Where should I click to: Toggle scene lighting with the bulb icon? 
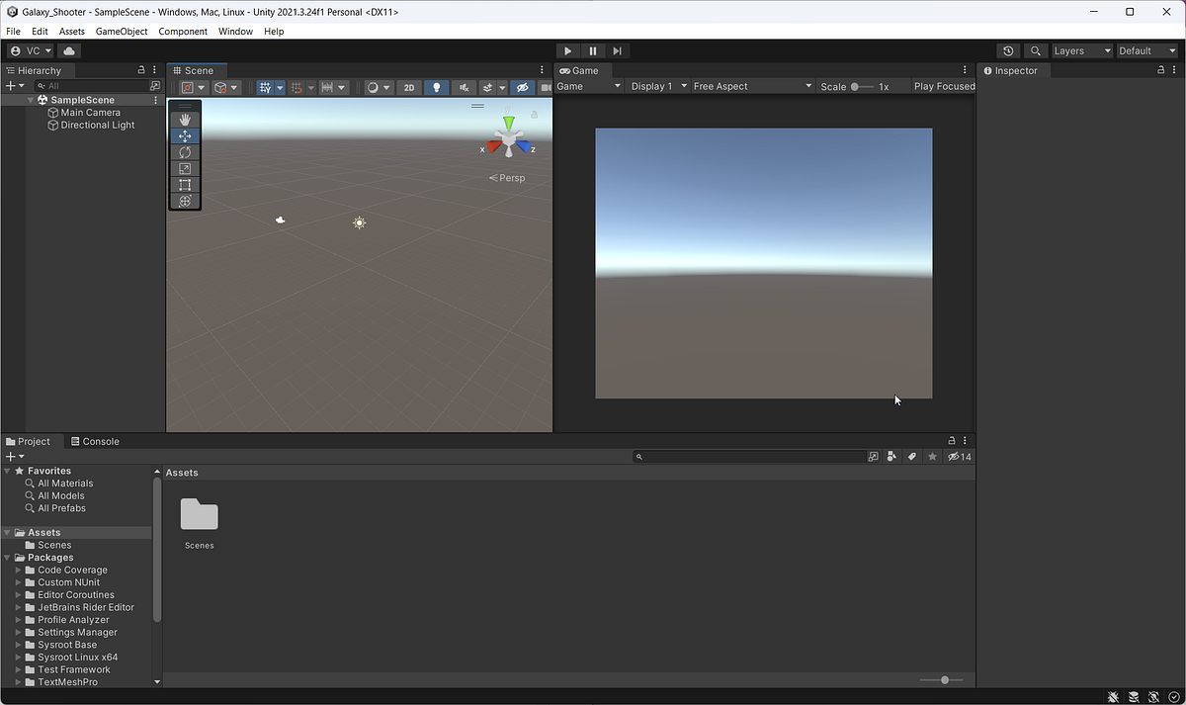pos(436,87)
